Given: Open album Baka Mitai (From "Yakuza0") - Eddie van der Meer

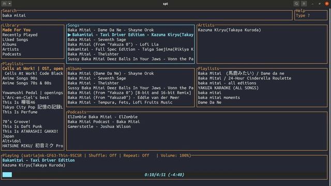Looking at the screenshot, I should tap(124, 98).
